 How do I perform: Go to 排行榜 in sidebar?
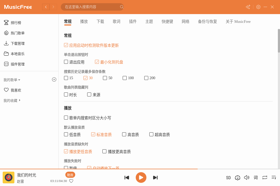click(16, 23)
